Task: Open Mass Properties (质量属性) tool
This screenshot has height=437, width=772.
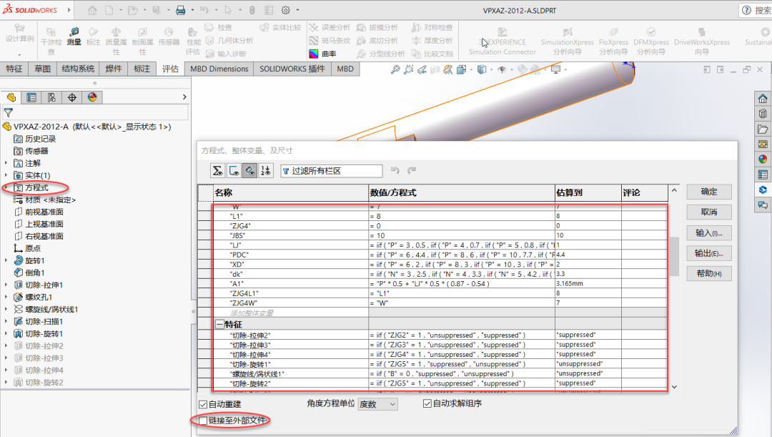Action: pos(117,41)
